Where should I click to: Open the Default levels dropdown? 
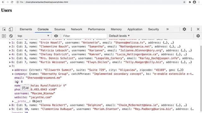click(119, 36)
